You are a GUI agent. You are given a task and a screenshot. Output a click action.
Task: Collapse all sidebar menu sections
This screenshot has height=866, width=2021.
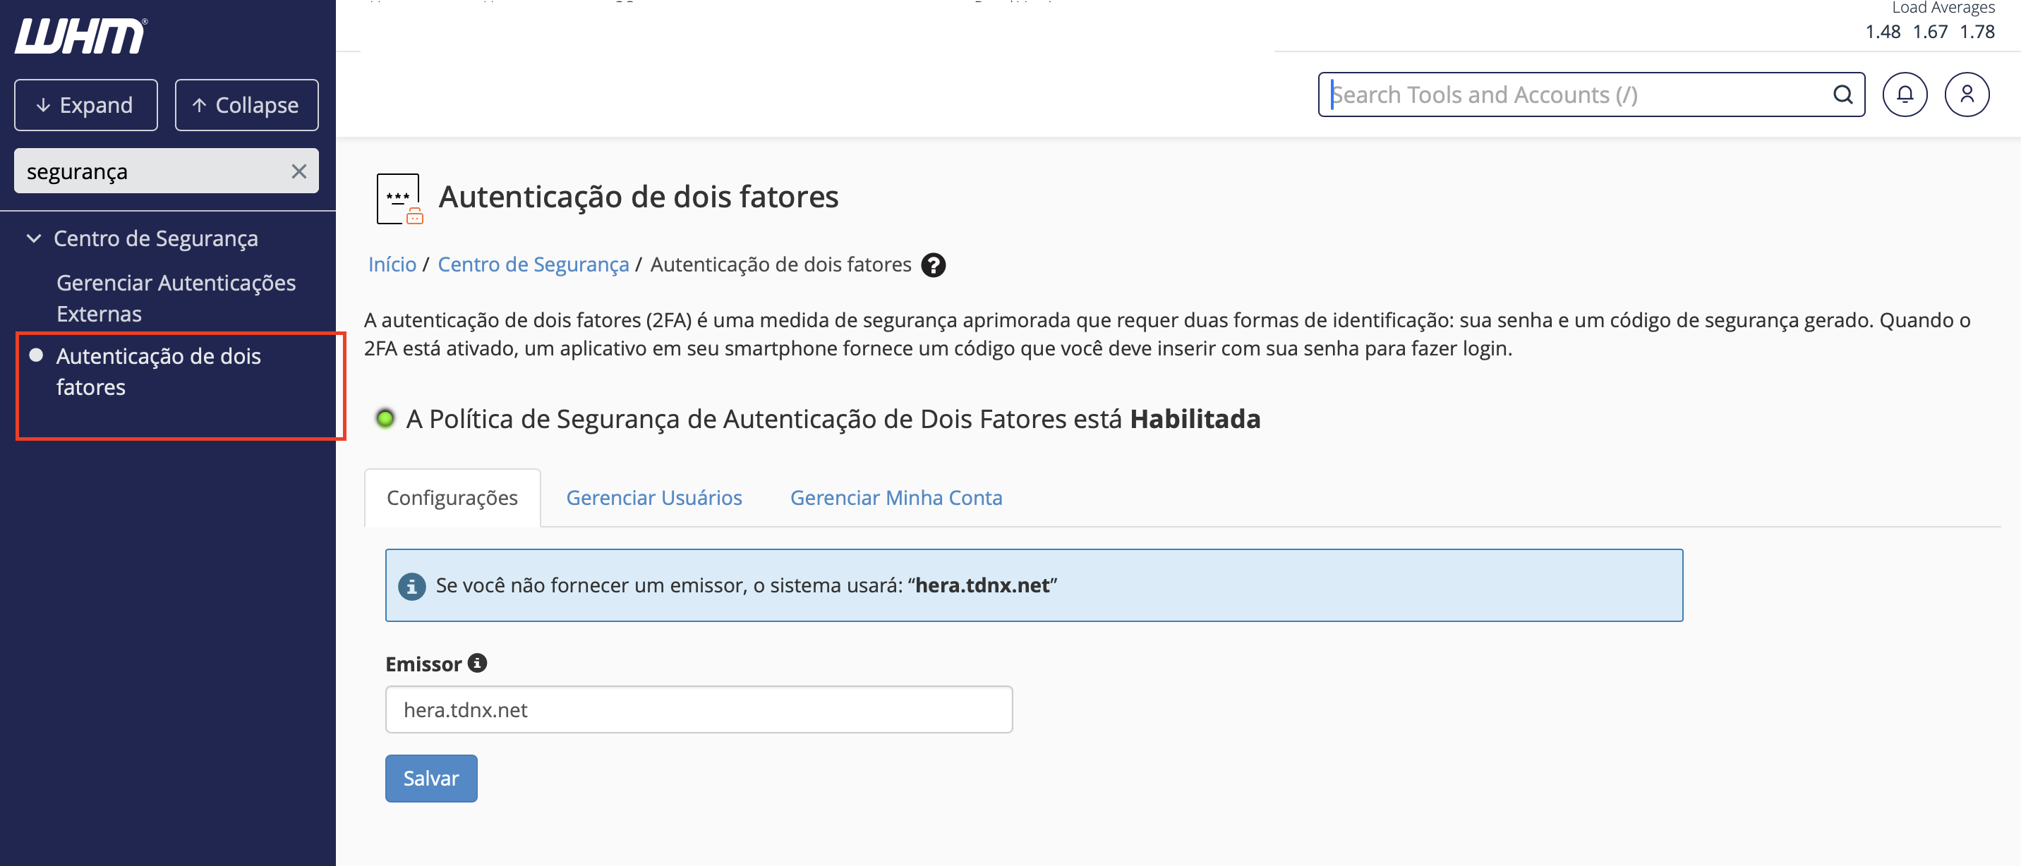246,105
